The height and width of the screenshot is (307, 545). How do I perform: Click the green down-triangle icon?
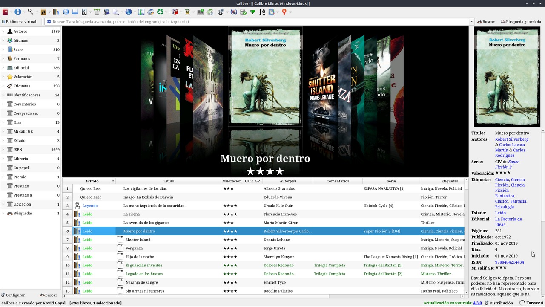(252, 12)
